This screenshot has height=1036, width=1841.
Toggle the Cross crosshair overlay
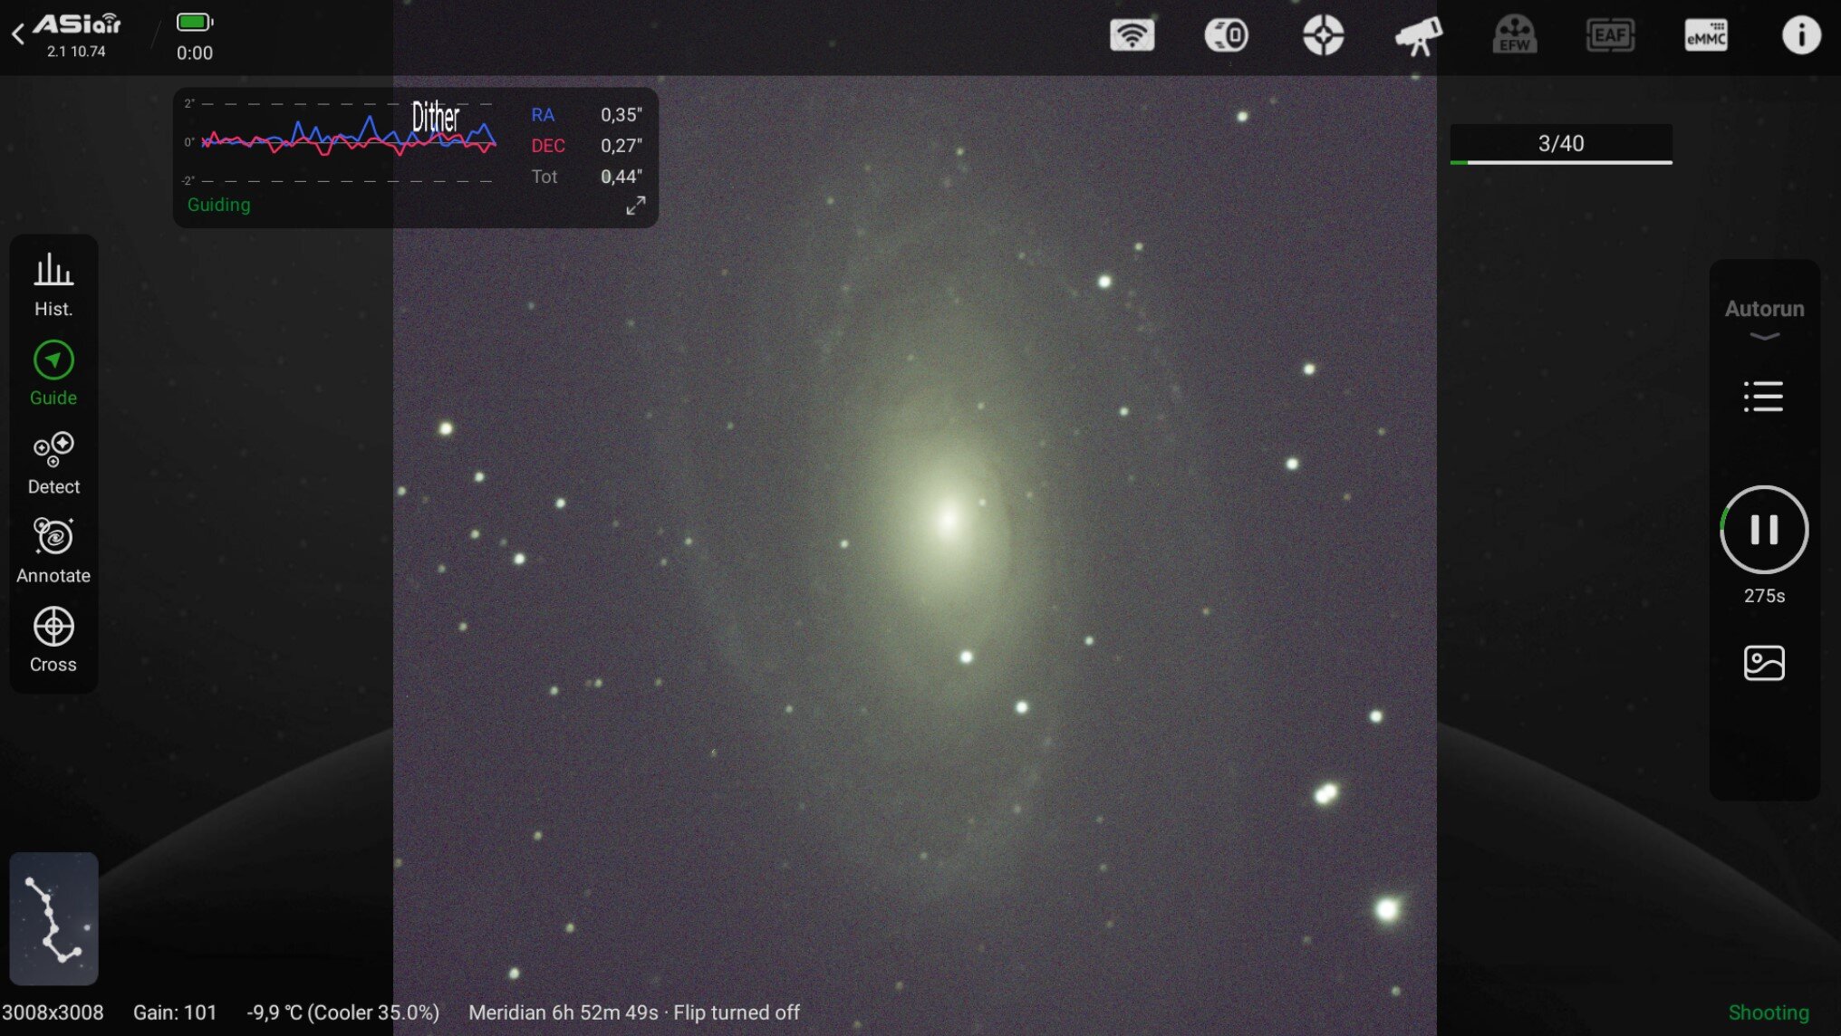(53, 639)
